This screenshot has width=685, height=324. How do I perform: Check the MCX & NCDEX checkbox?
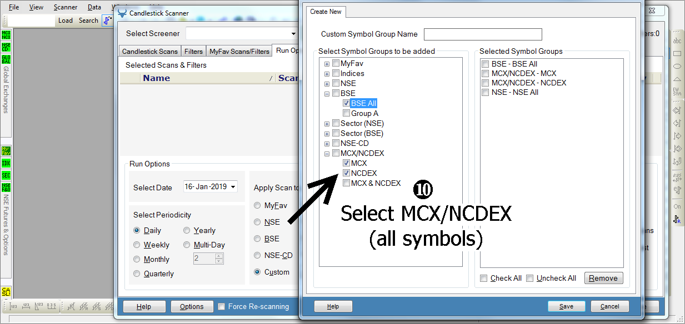click(347, 183)
